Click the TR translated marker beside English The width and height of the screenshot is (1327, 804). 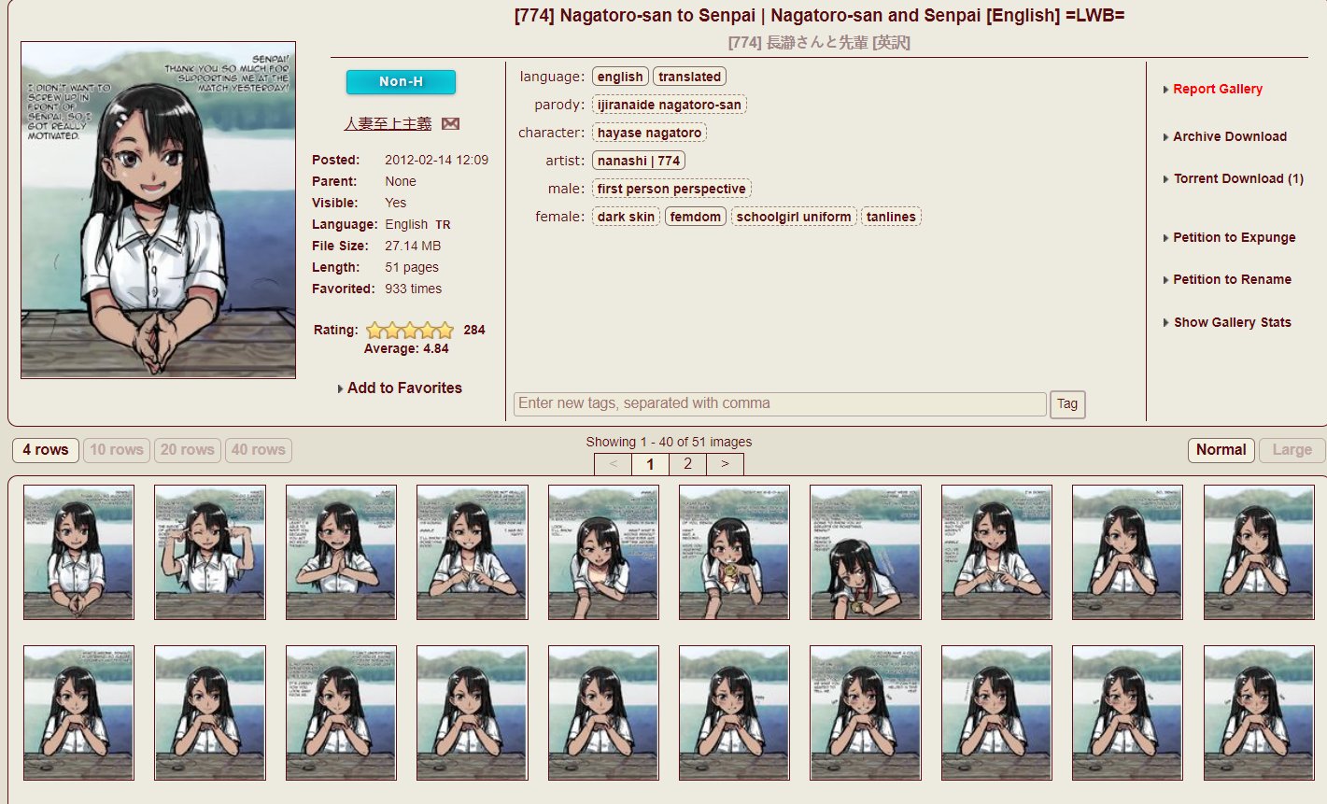click(443, 225)
